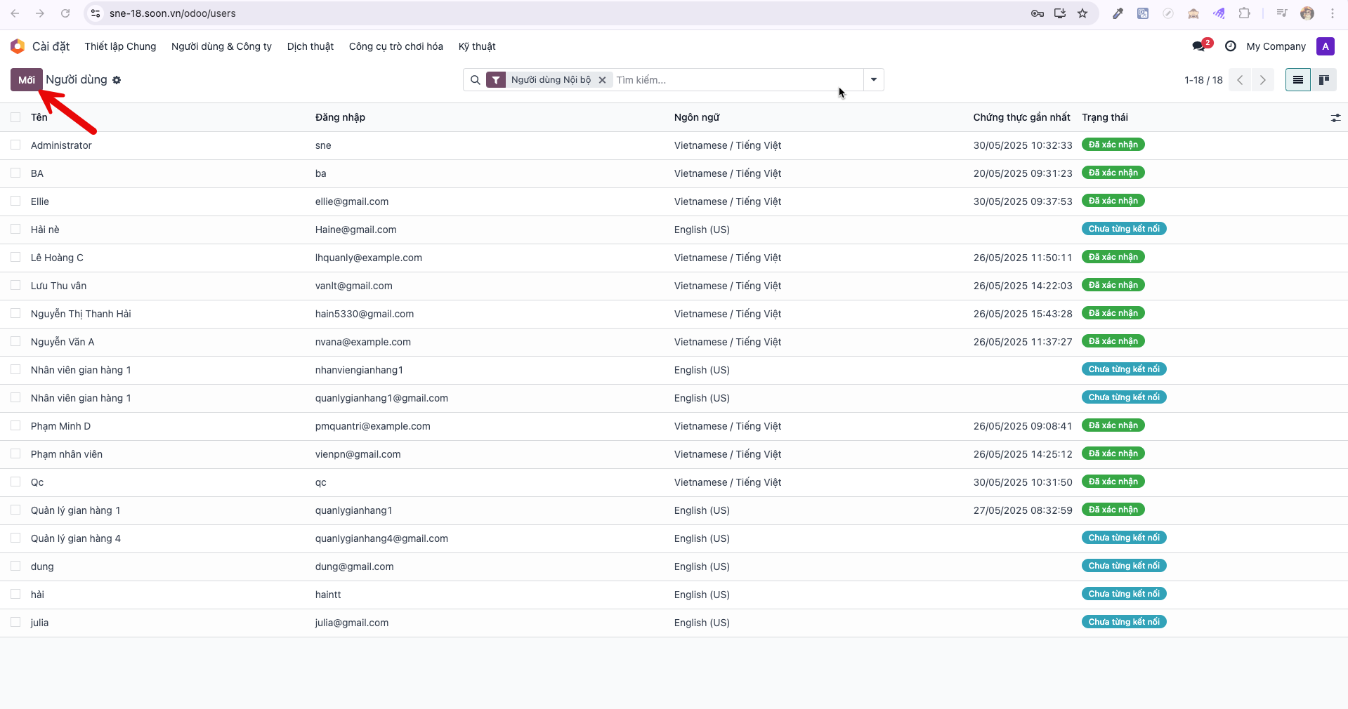Focus the Tìm kiếm search field

click(x=738, y=80)
